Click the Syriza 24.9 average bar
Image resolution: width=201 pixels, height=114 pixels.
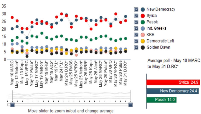[173, 82]
